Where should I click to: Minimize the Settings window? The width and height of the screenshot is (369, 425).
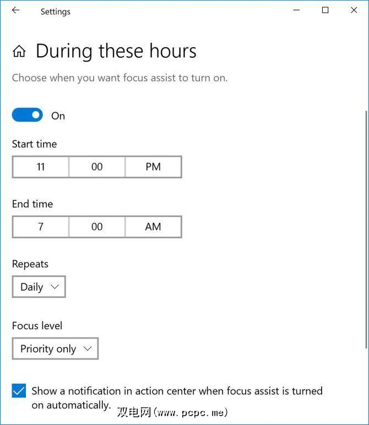297,10
